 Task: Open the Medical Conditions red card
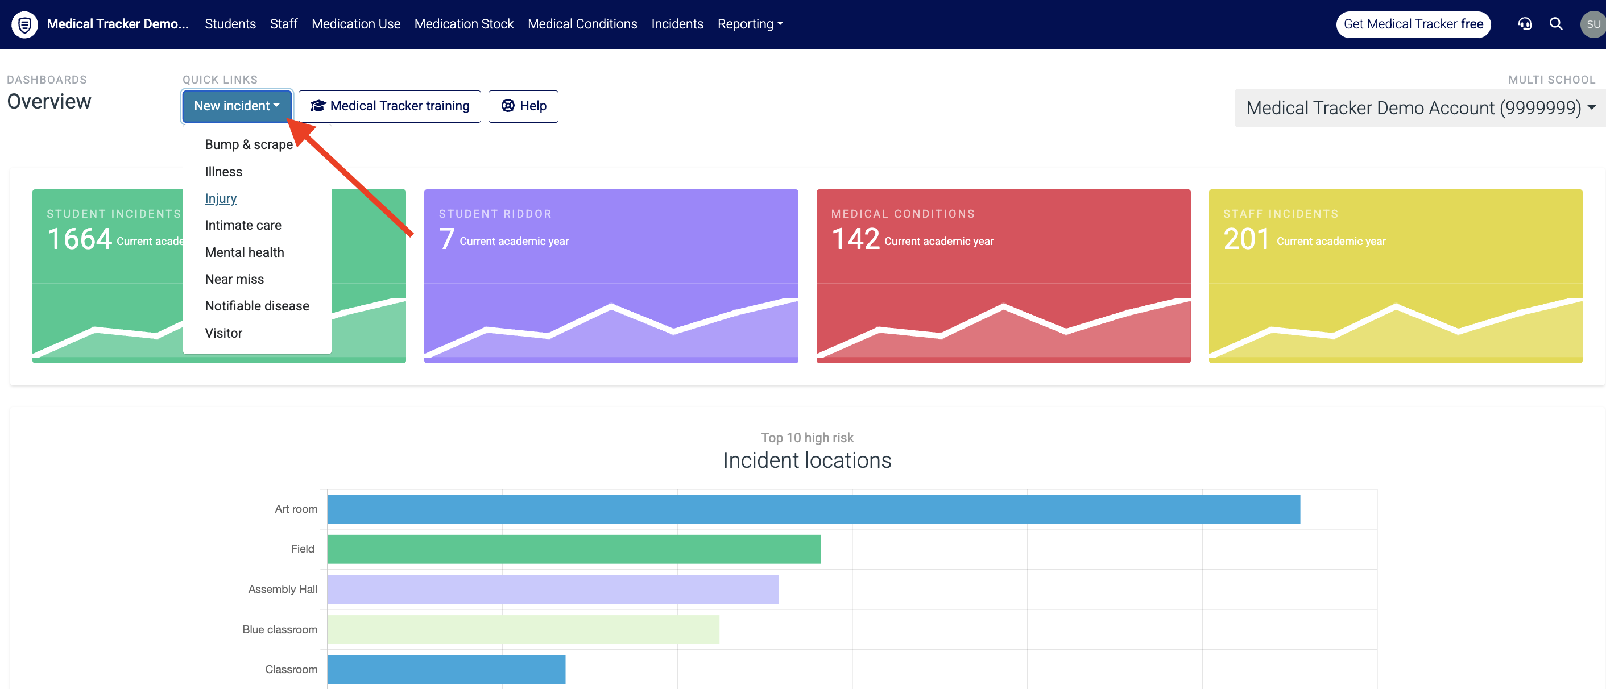tap(1003, 276)
